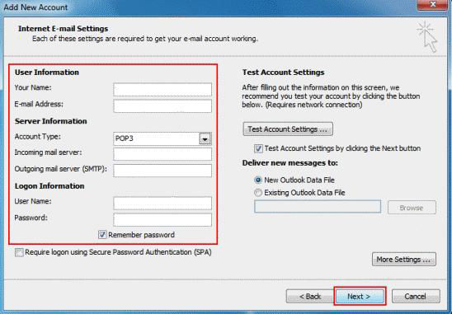This screenshot has width=452, height=314.
Task: Proceed with the Next button
Action: point(360,296)
